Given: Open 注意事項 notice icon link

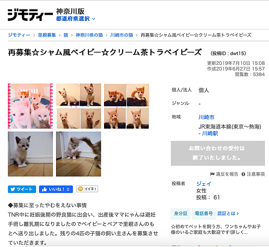Looking at the screenshot, I should [253, 174].
